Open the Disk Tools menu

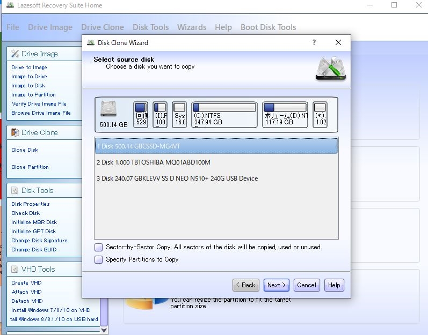click(151, 27)
